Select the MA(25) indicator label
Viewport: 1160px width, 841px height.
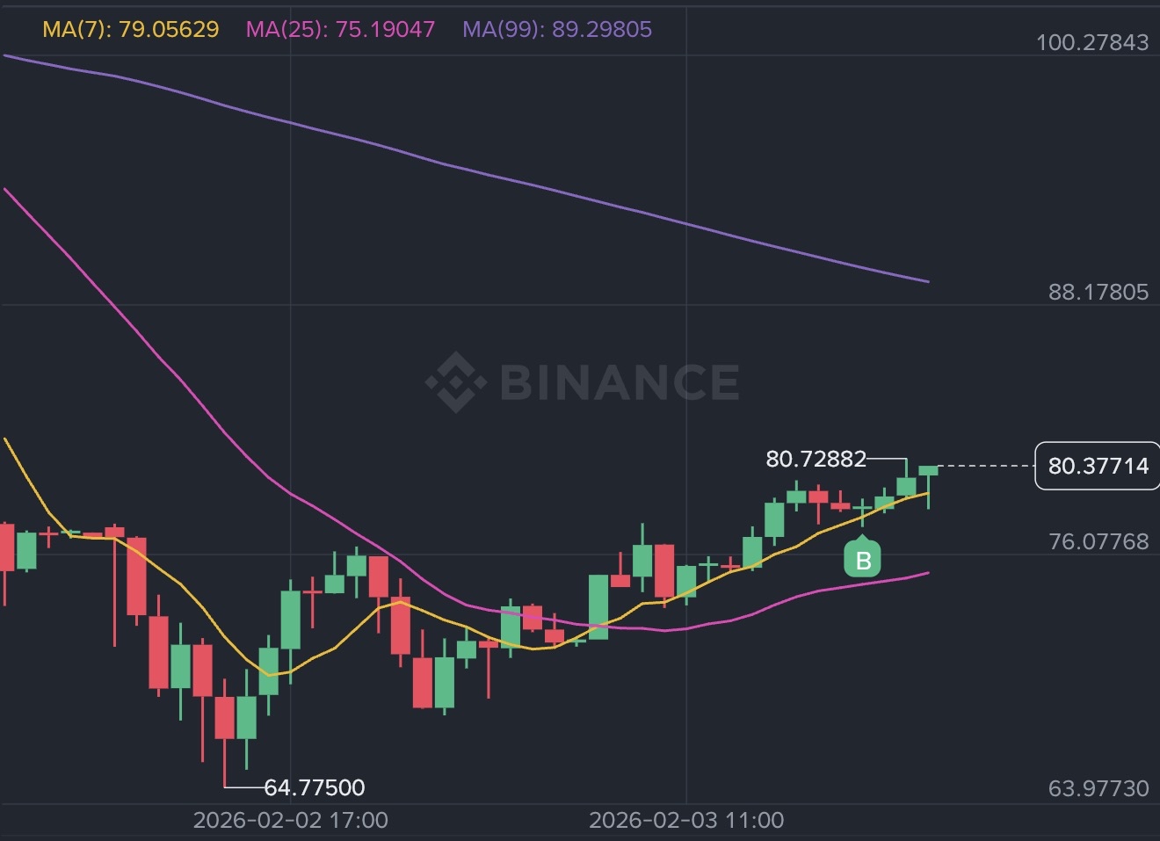[x=340, y=29]
